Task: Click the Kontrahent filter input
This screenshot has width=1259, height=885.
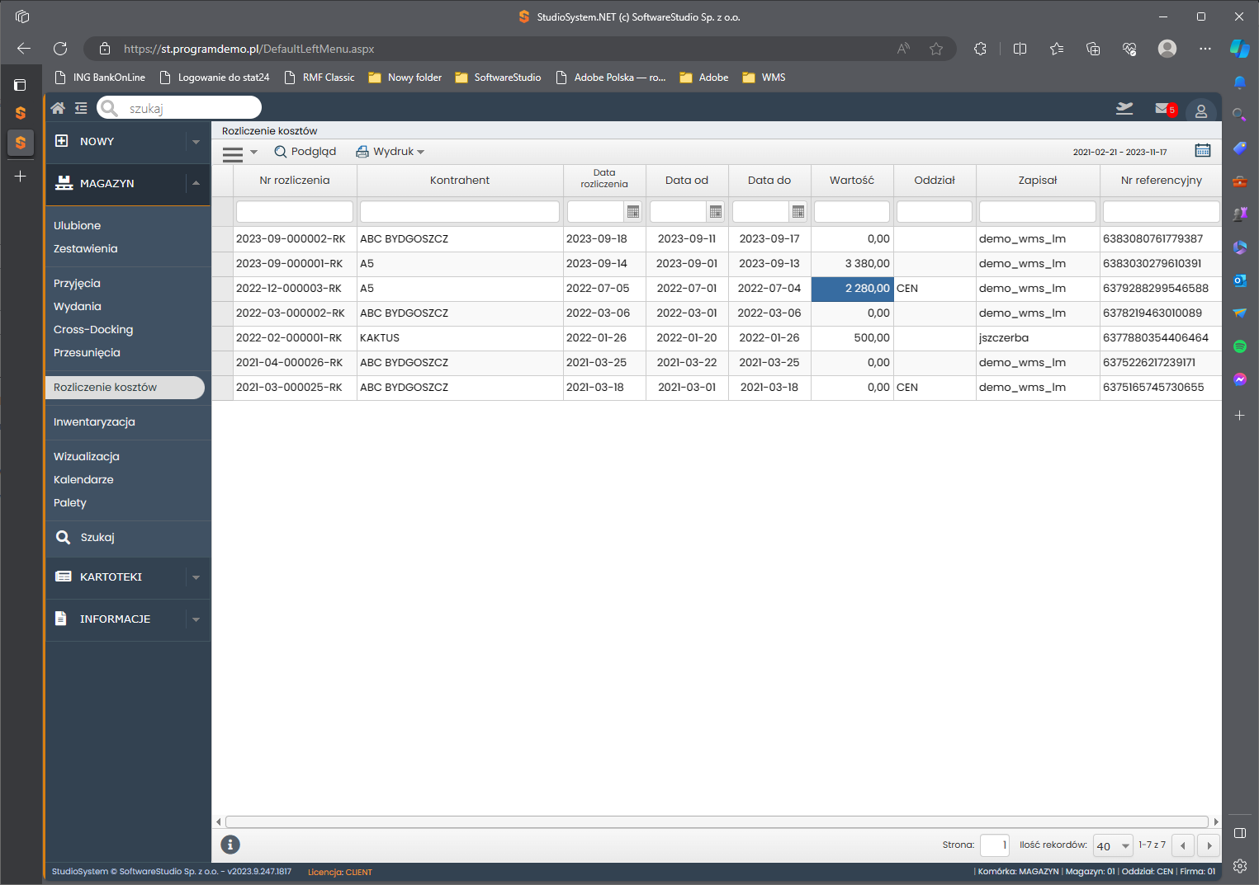Action: point(460,212)
